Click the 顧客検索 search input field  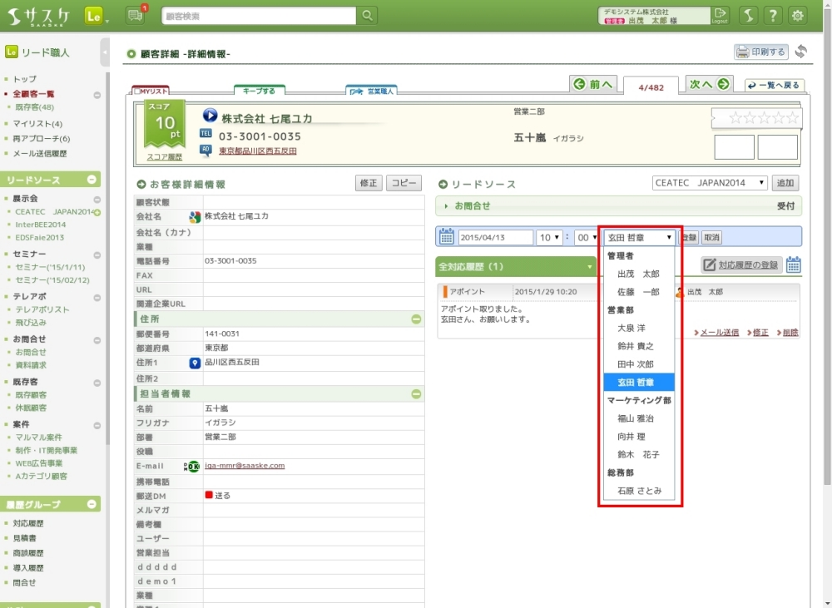coord(259,16)
